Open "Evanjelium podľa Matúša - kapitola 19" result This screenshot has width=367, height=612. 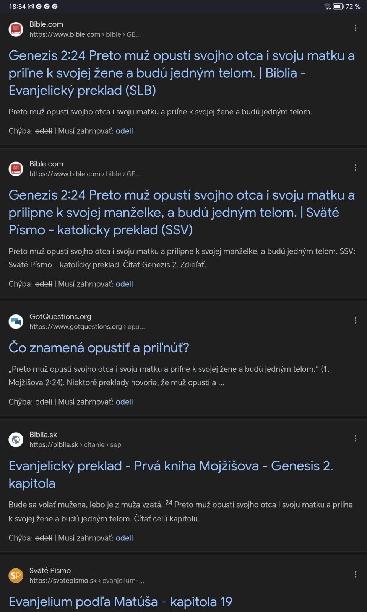120,602
